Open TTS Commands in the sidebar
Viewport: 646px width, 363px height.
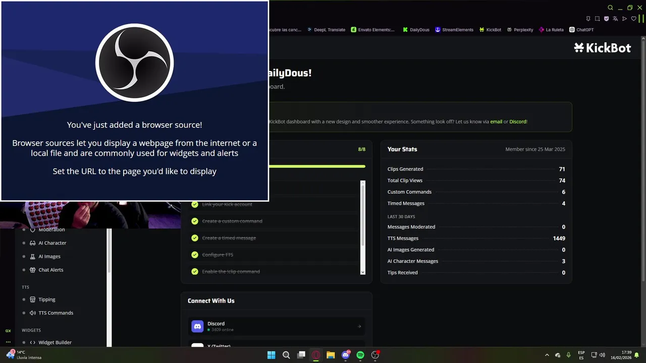coord(56,313)
